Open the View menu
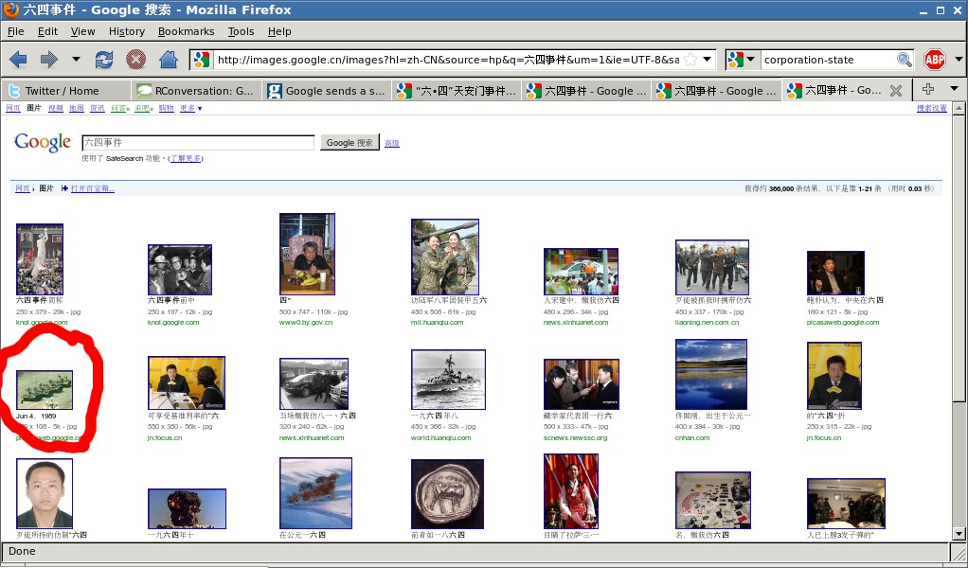 82,31
